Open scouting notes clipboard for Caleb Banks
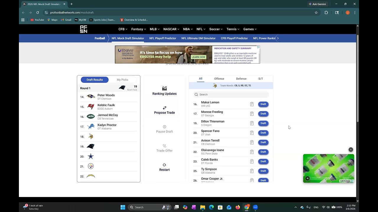 252,161
